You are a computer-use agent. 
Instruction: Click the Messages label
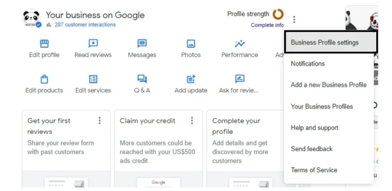click(x=142, y=55)
